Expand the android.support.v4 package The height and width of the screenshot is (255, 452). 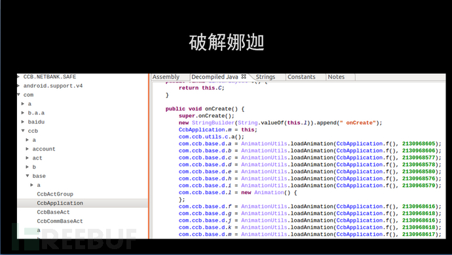18,86
